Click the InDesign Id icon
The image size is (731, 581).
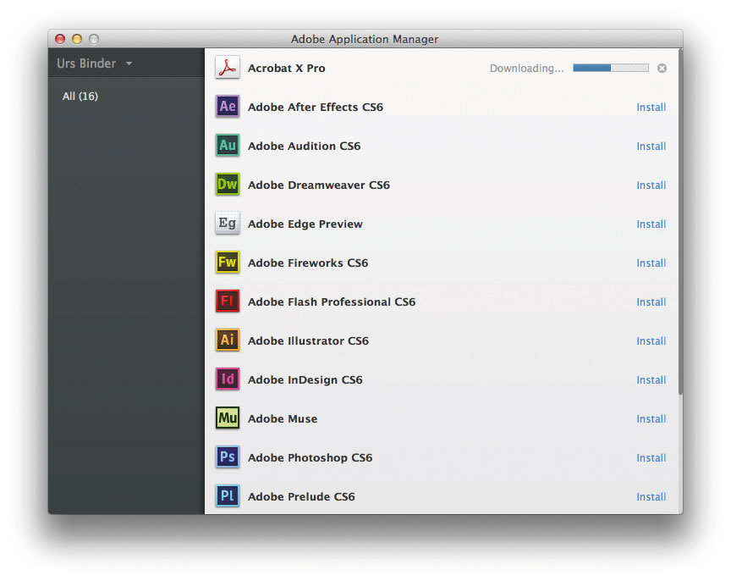tap(227, 379)
